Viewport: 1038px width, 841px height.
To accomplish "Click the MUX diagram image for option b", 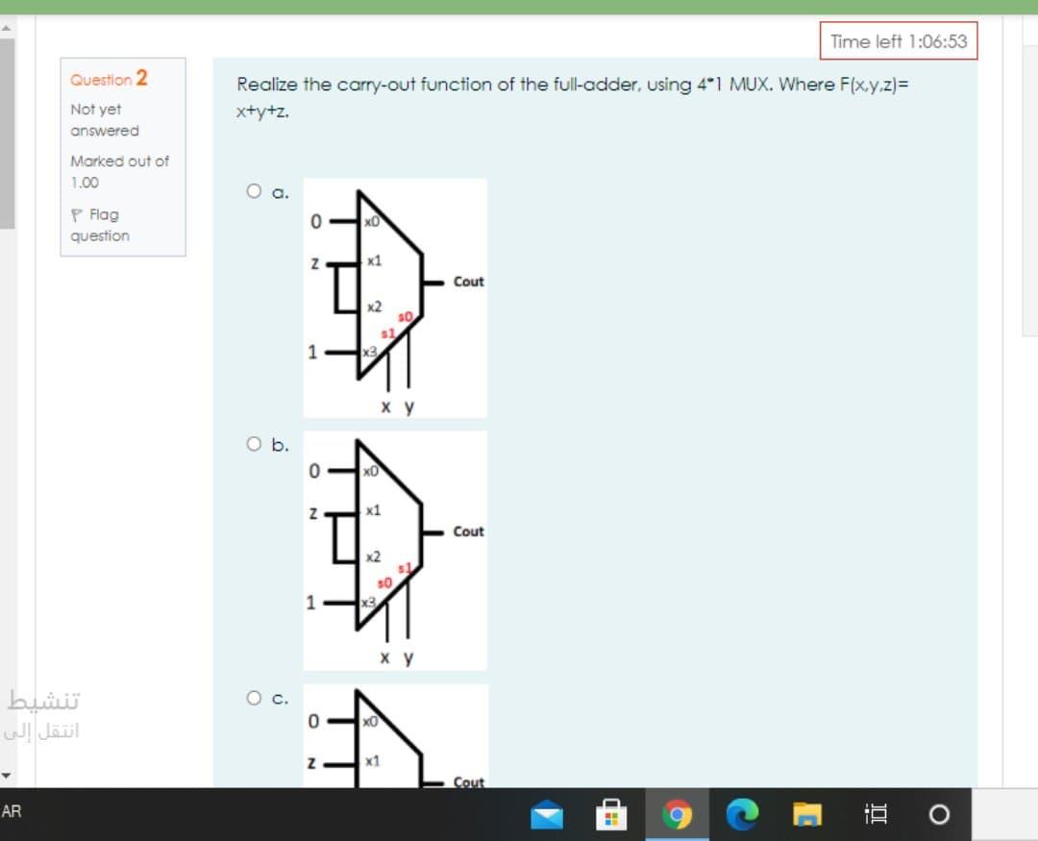I will pyautogui.click(x=395, y=550).
